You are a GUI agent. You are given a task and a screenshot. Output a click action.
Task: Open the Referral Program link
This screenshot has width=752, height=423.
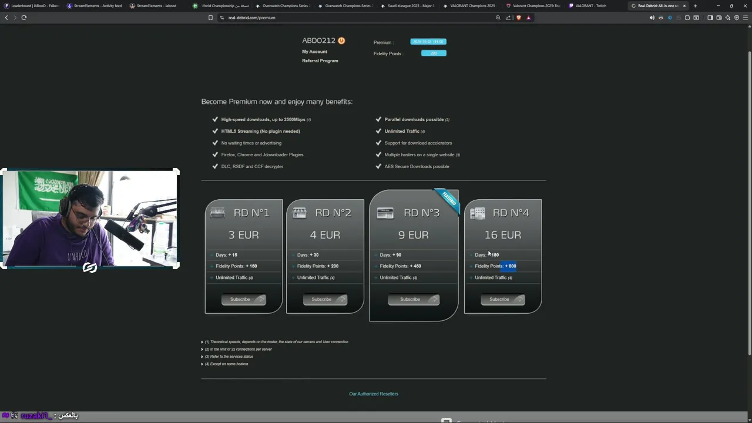click(320, 61)
